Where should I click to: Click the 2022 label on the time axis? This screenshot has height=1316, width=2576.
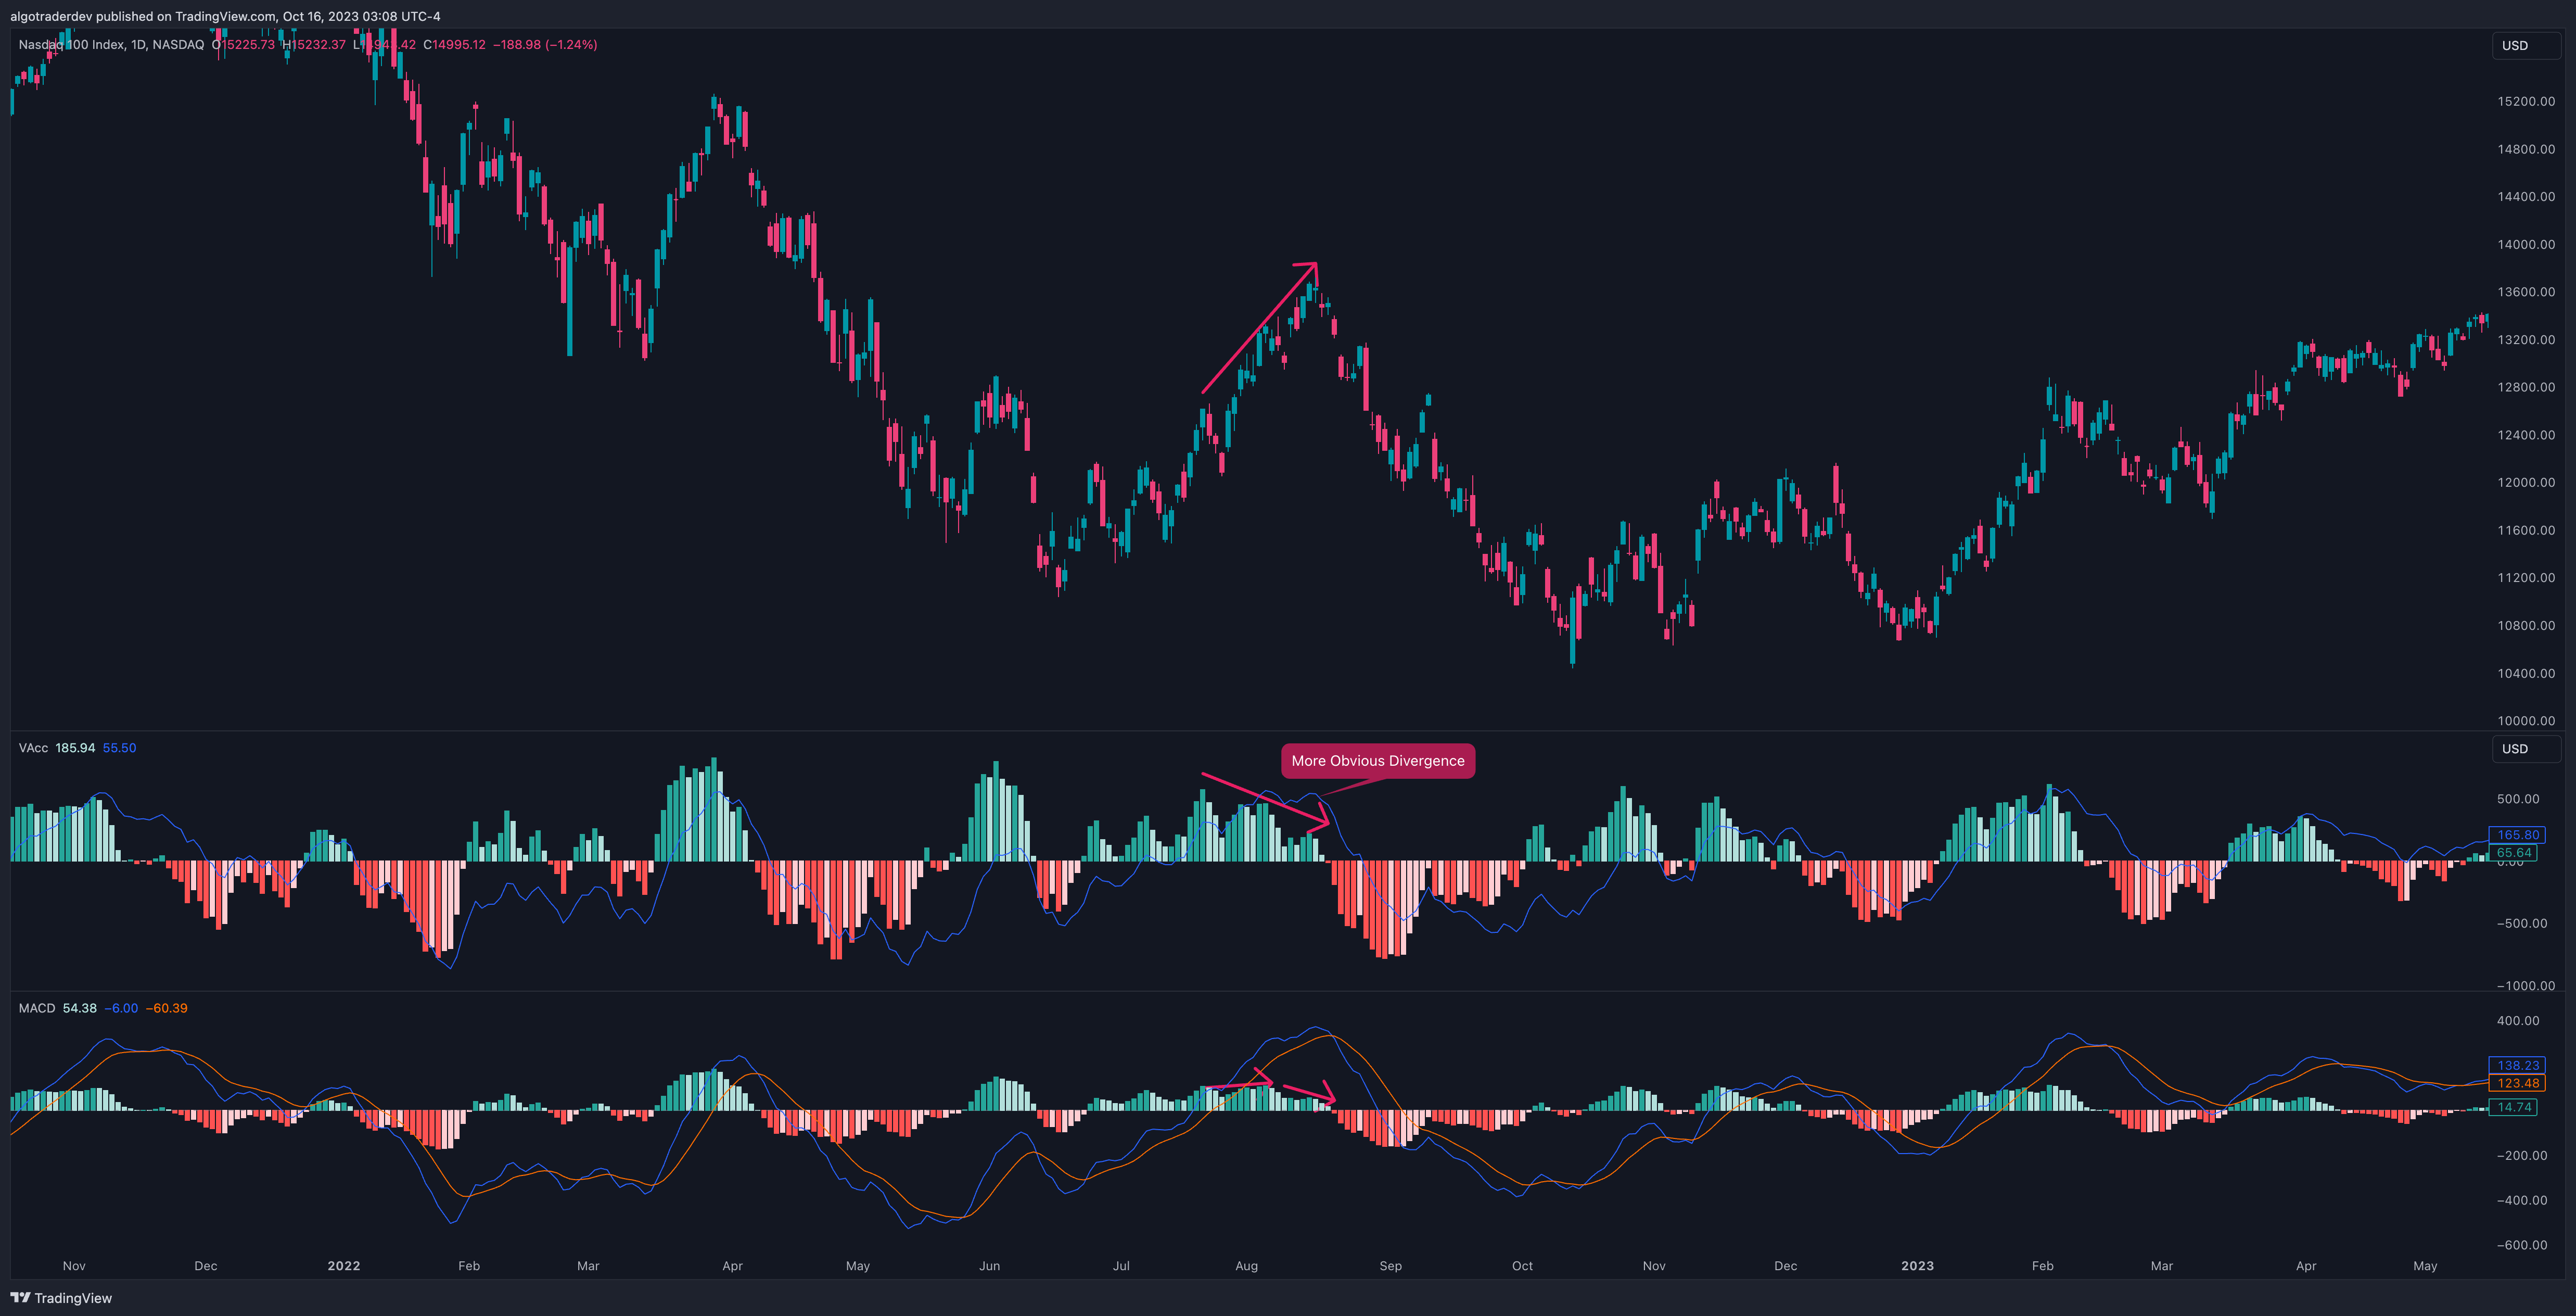[343, 1266]
